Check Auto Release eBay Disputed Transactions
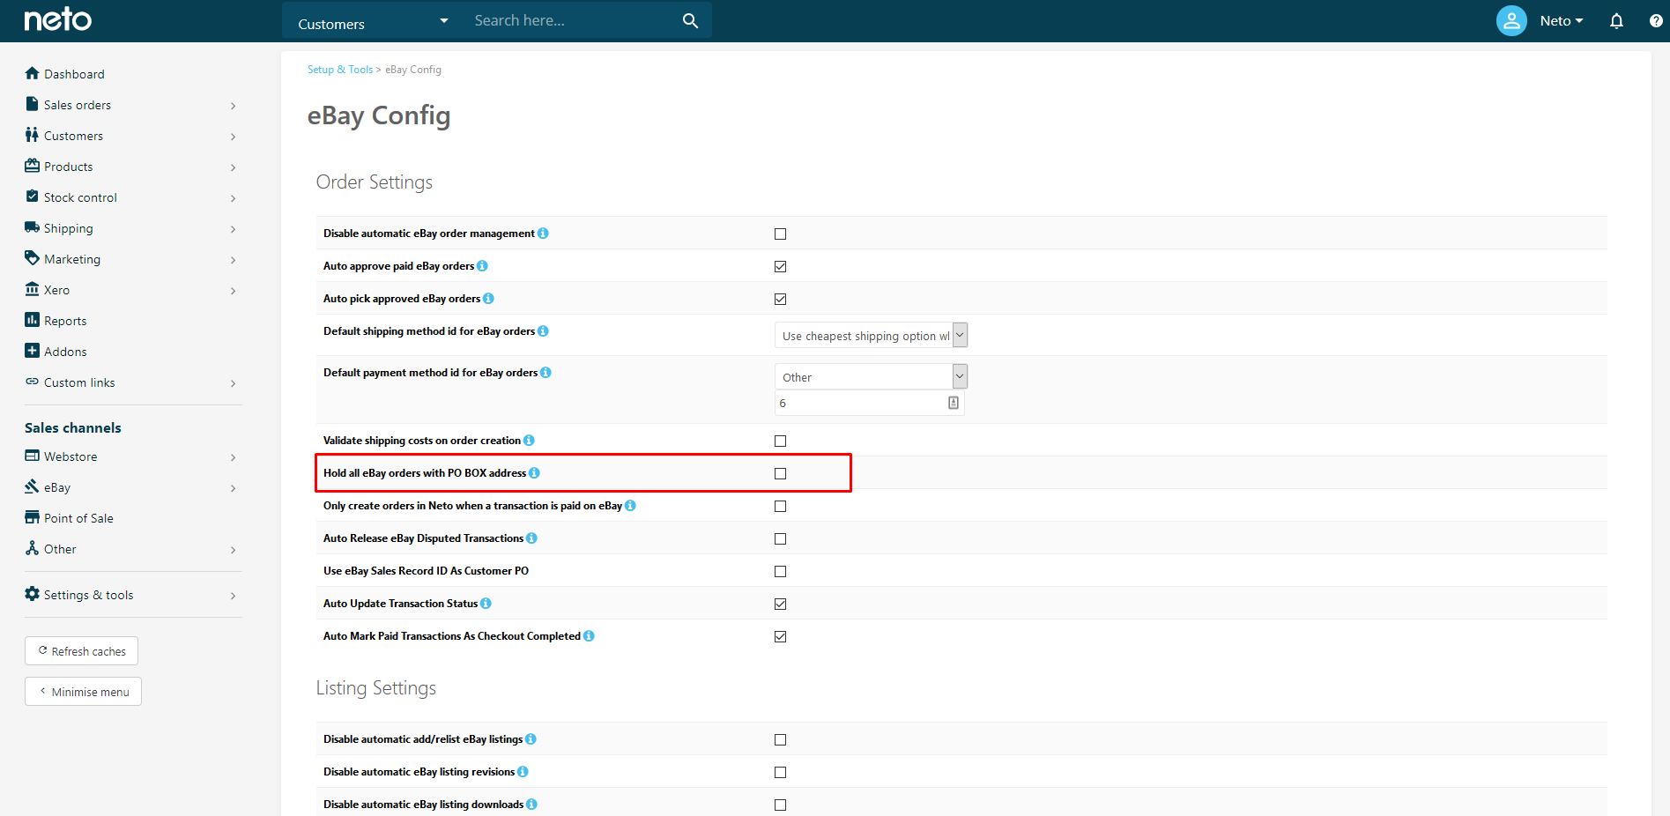The image size is (1670, 816). (780, 538)
